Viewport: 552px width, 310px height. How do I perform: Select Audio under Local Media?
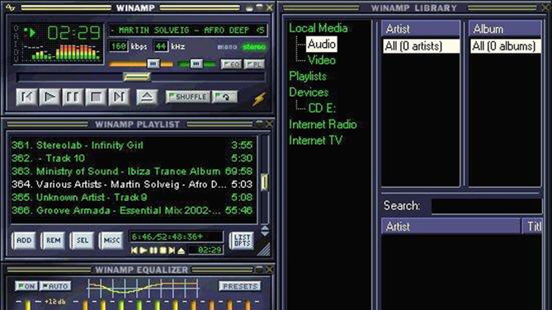322,44
